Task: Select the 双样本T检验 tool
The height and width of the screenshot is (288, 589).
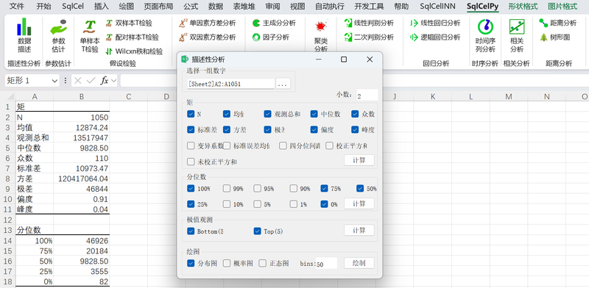Action: click(129, 24)
